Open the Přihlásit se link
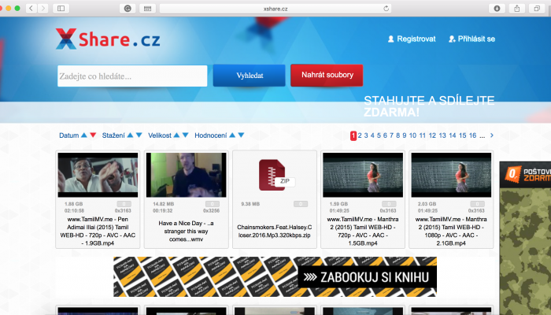Viewport: 551px width, 315px height. pyautogui.click(x=472, y=39)
